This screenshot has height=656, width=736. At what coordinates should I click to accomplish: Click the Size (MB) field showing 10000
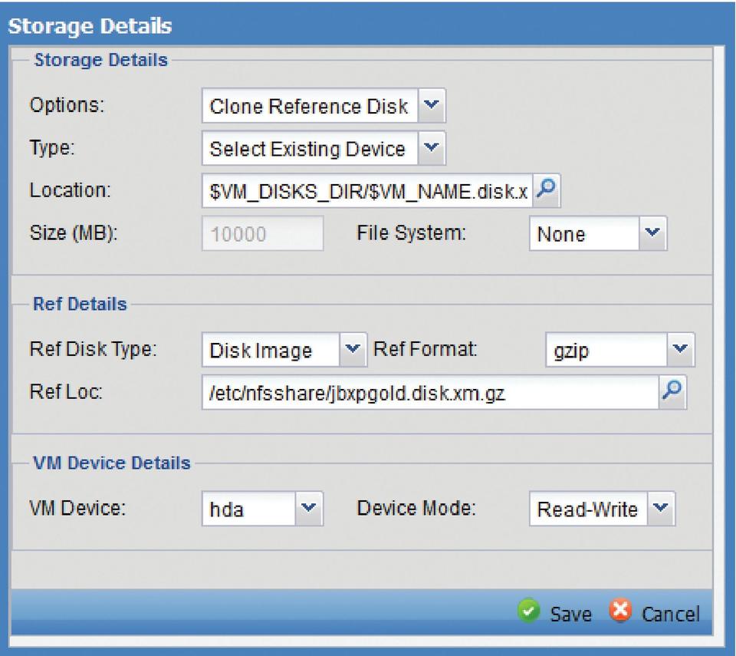262,234
